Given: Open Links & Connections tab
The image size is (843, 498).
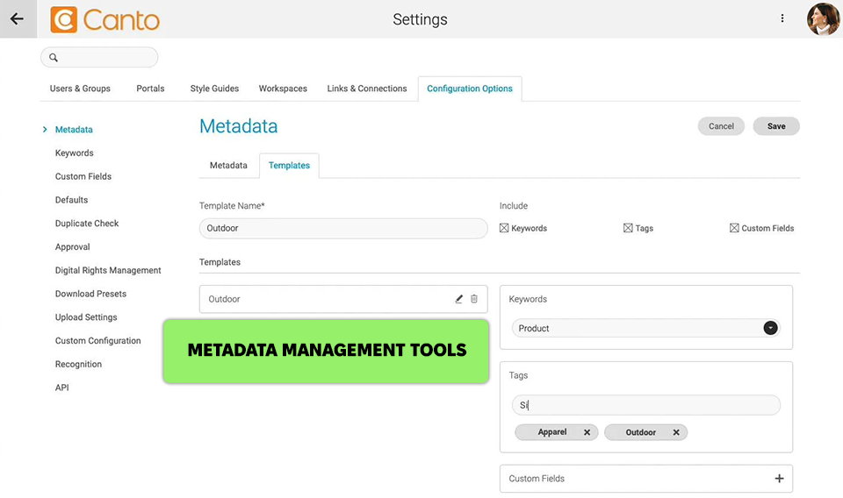Looking at the screenshot, I should [367, 89].
